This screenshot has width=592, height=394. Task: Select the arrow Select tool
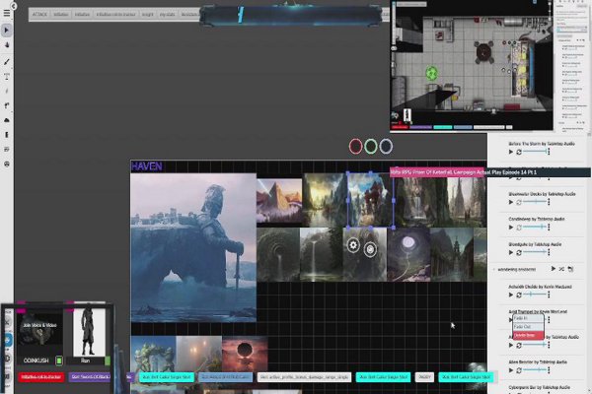[7, 30]
